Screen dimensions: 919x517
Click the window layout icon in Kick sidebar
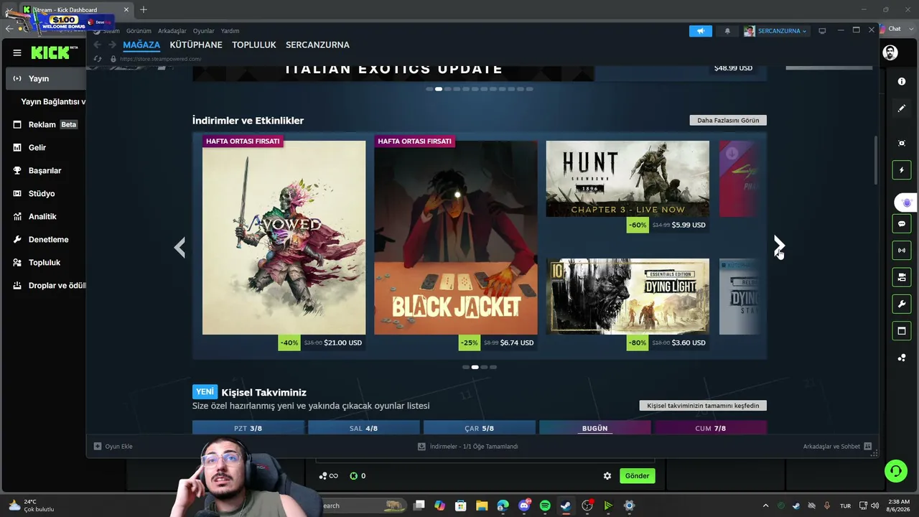coord(902,330)
